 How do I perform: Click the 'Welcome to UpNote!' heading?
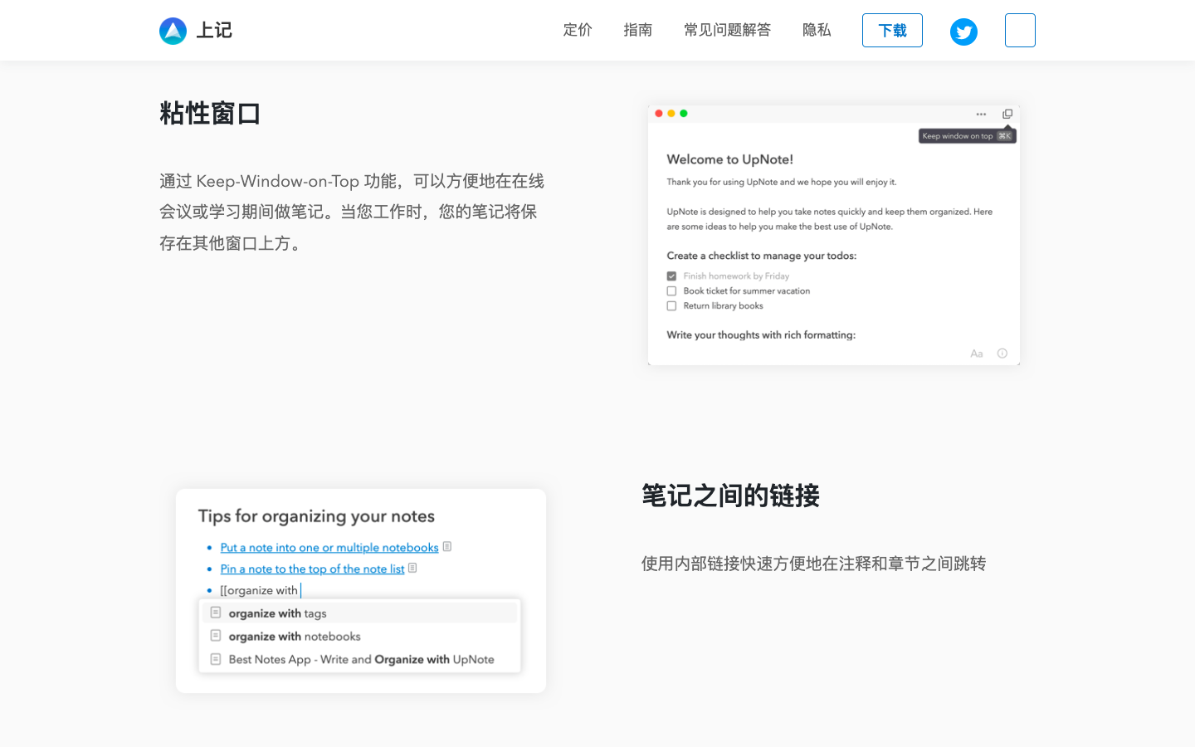730,159
